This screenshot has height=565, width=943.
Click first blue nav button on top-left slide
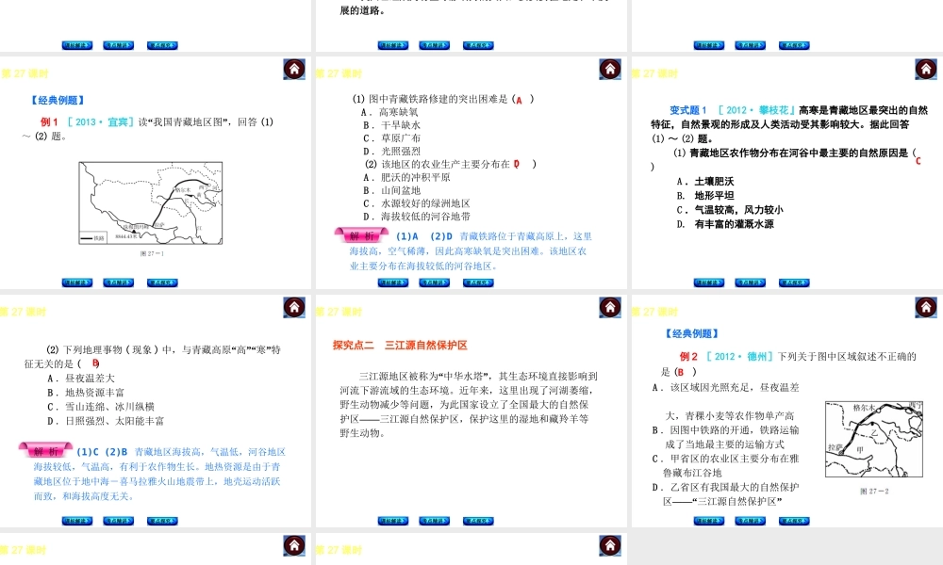(x=77, y=45)
